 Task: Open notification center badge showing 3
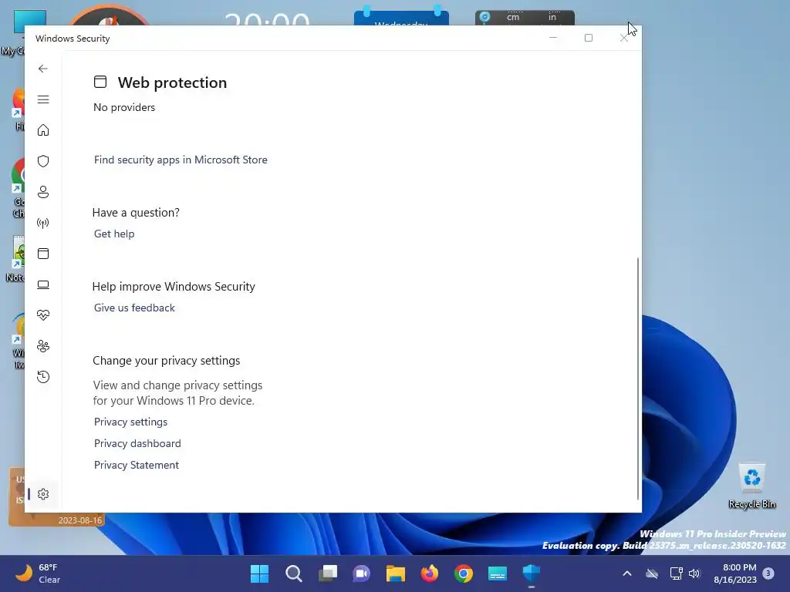(x=768, y=573)
